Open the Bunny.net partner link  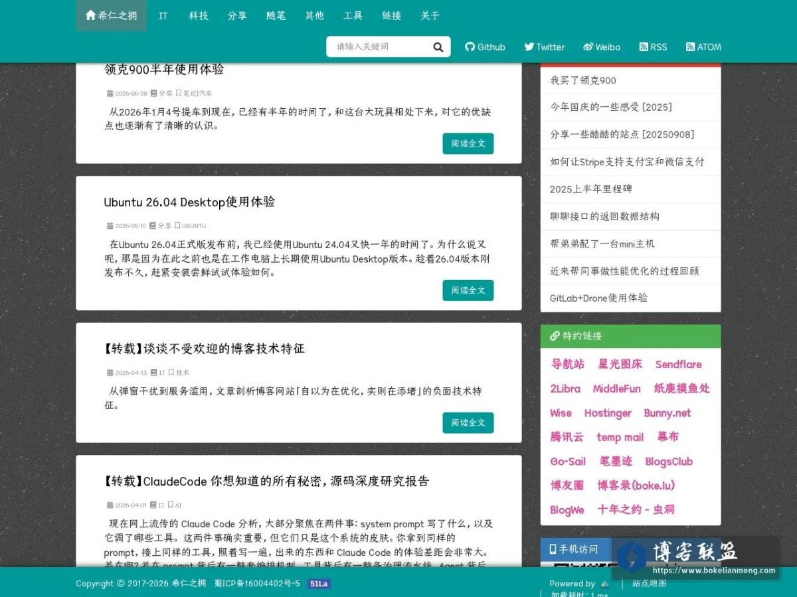tap(667, 413)
